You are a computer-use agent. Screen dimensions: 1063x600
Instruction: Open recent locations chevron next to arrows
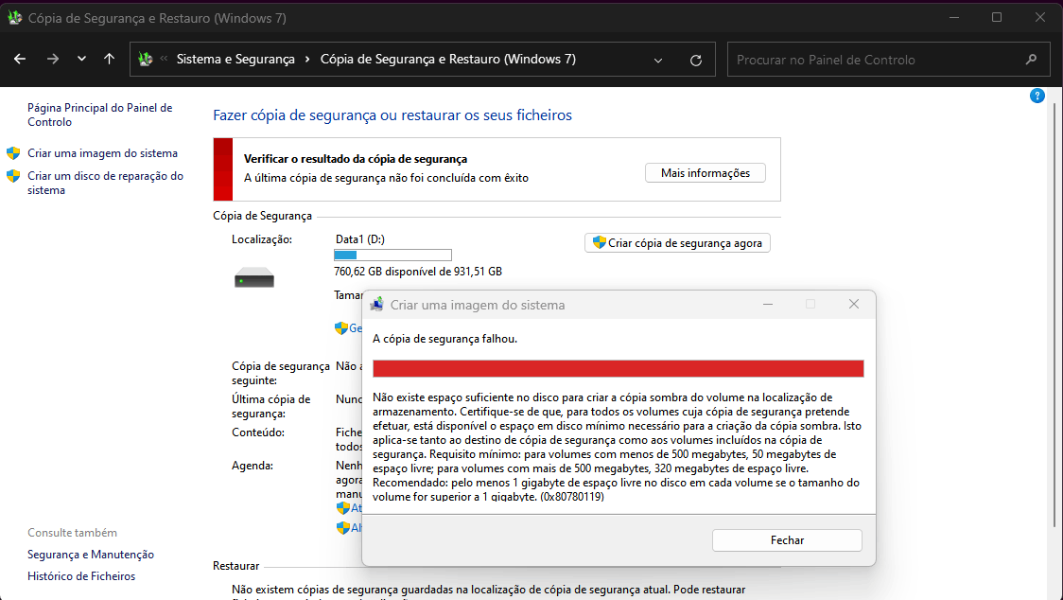click(81, 59)
